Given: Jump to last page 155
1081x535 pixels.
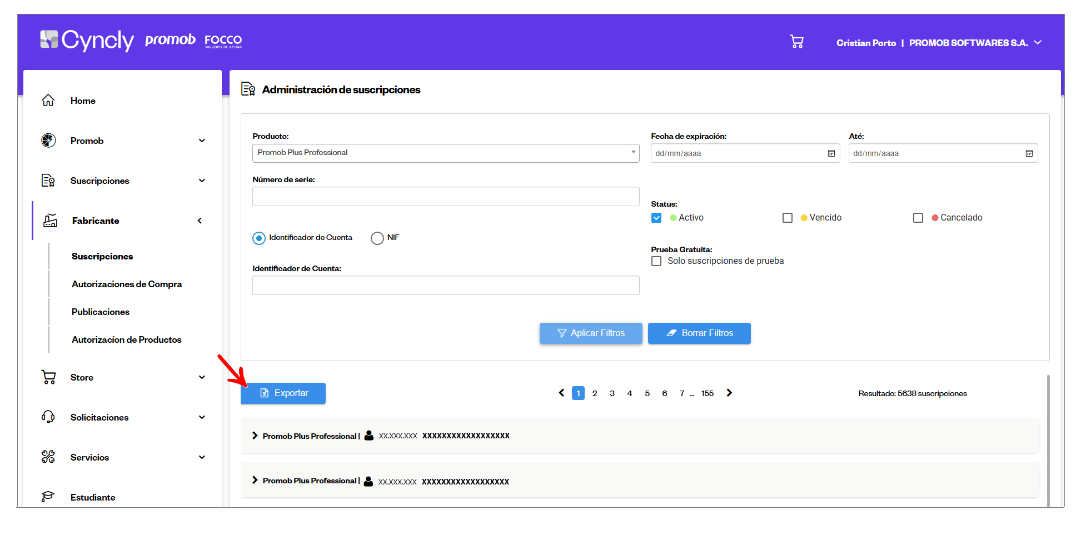Looking at the screenshot, I should tap(708, 393).
